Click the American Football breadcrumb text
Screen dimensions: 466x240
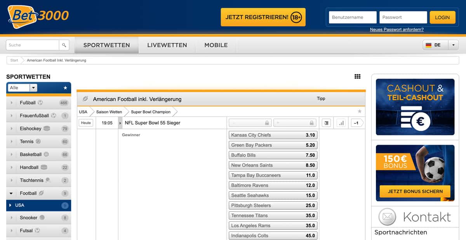56,60
